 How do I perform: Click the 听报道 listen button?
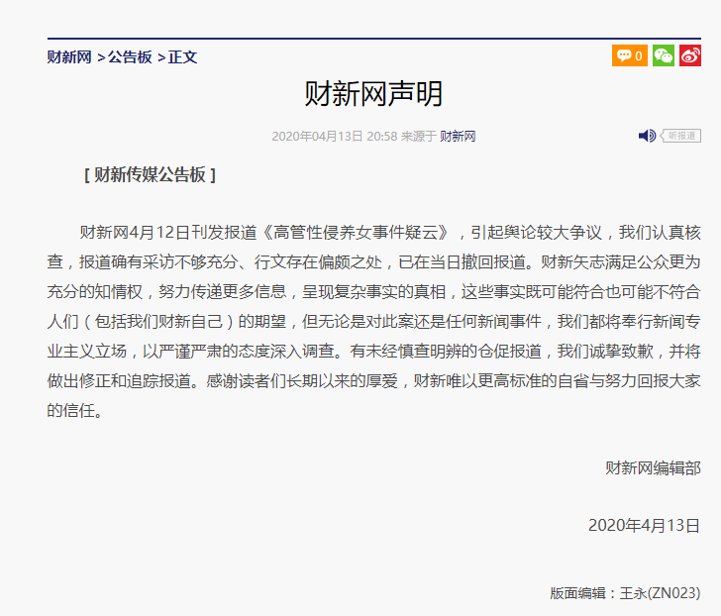click(681, 136)
